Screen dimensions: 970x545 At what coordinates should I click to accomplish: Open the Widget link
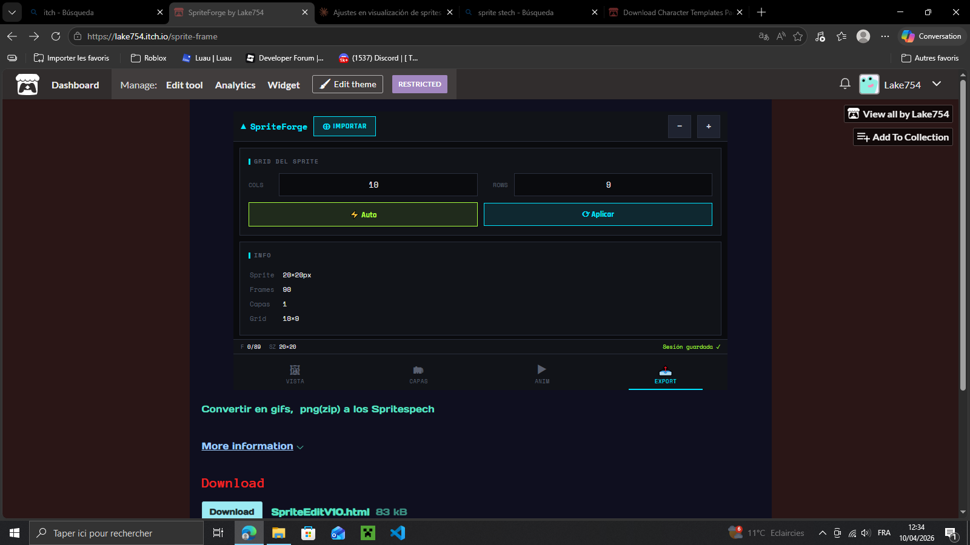tap(284, 85)
